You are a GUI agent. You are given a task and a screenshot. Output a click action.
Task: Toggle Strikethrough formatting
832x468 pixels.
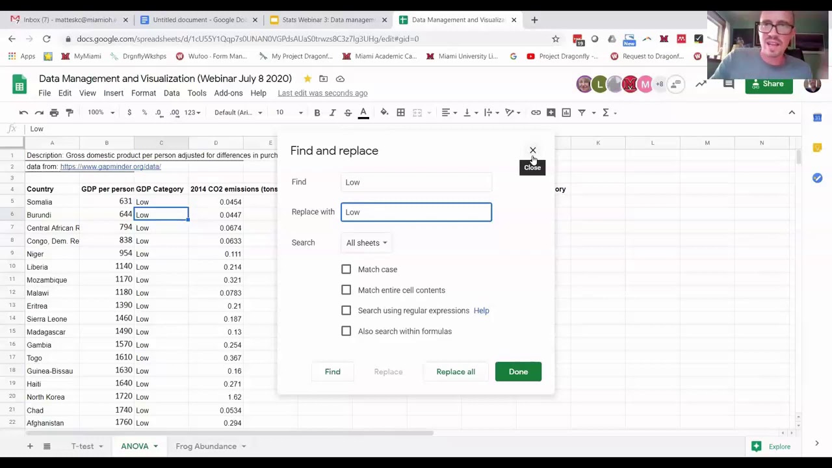(x=348, y=112)
